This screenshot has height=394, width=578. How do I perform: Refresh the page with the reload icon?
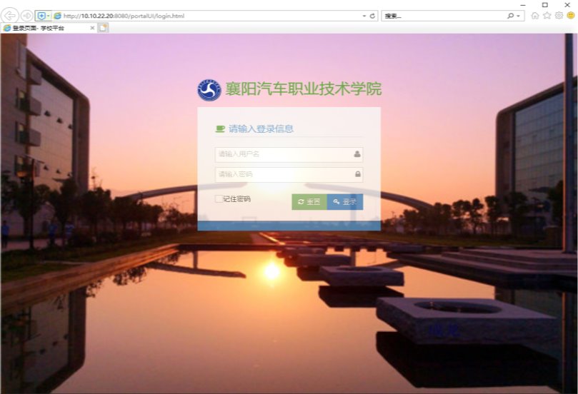pos(373,15)
